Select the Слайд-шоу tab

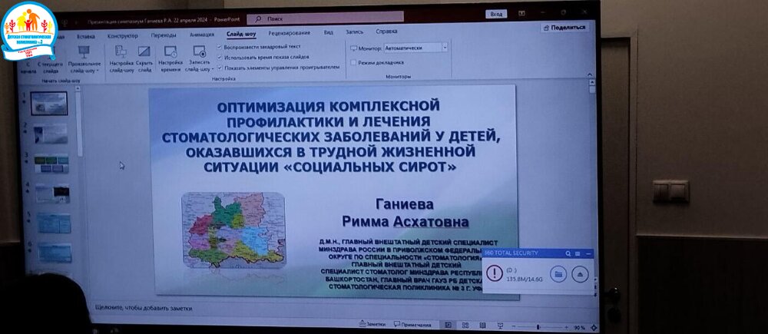[241, 35]
